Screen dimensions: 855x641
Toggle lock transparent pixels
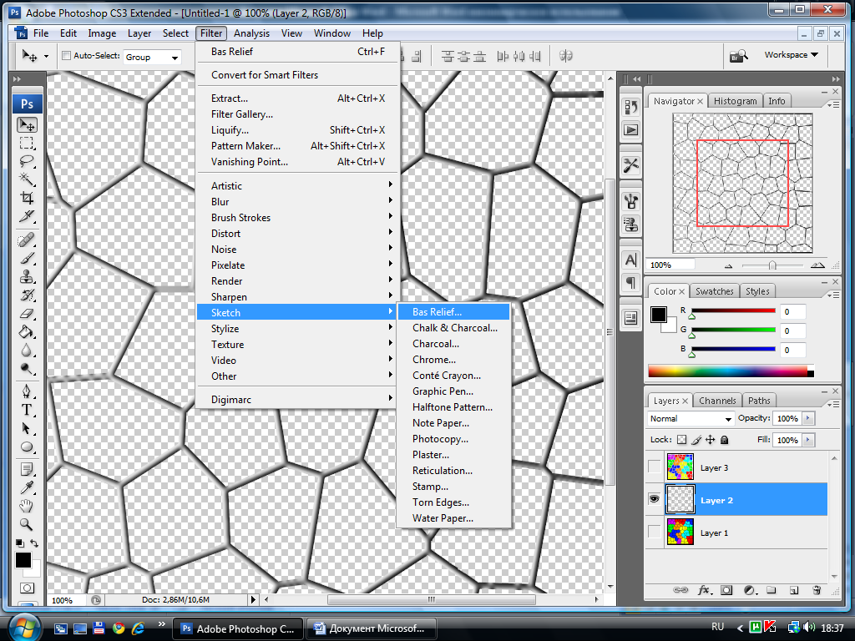tap(681, 439)
